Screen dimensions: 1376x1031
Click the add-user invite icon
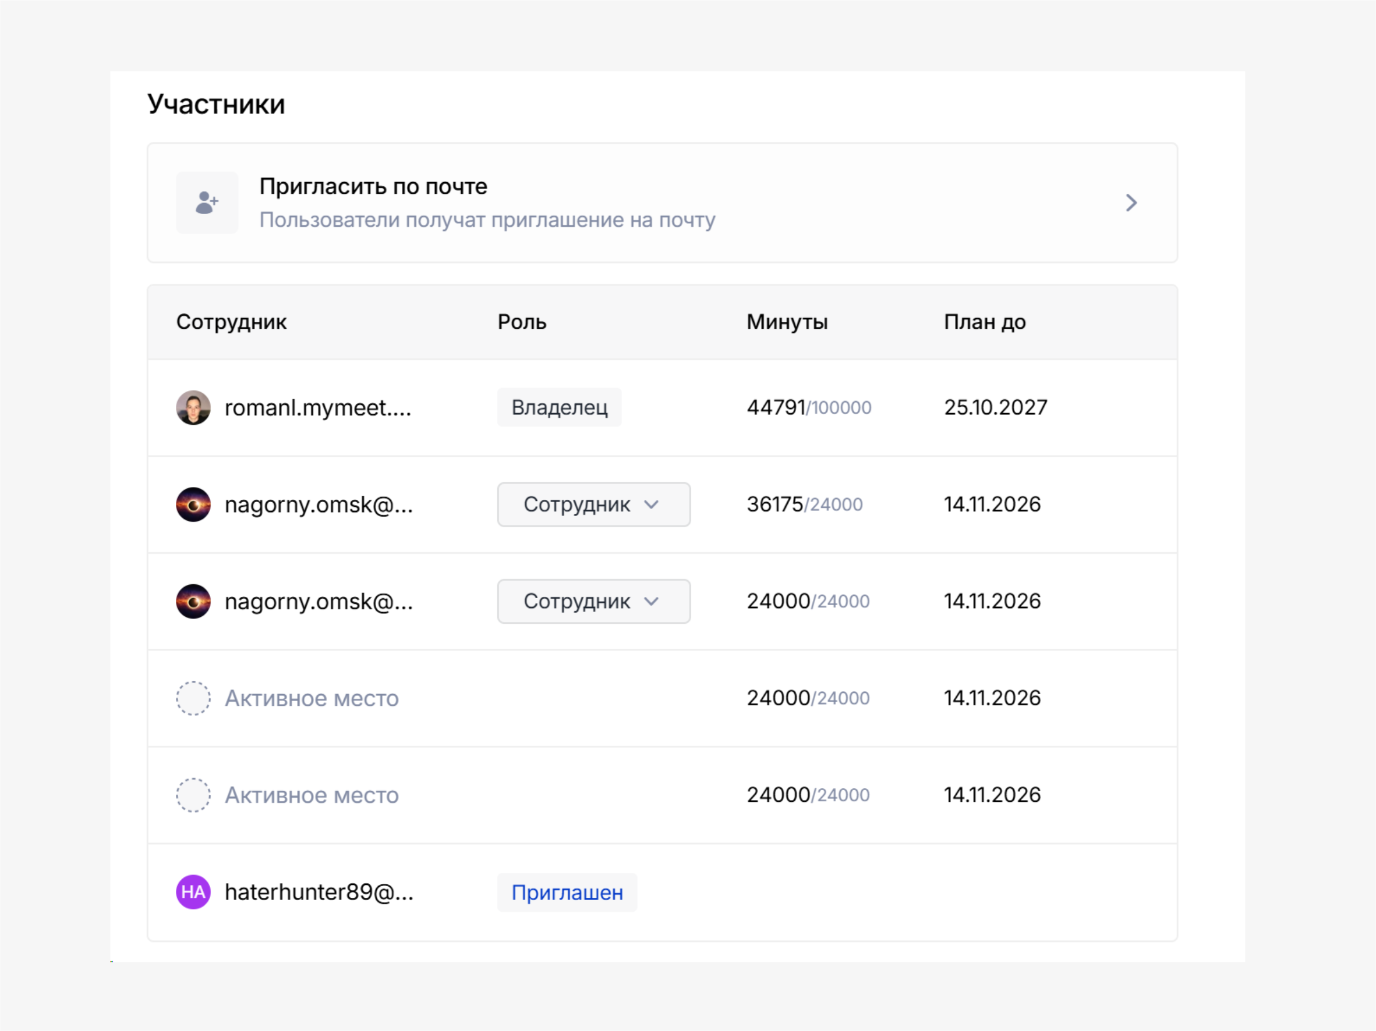tap(207, 202)
